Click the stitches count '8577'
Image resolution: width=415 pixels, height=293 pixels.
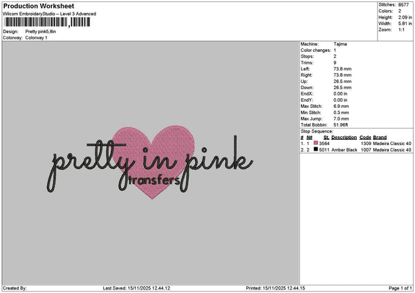coord(403,5)
